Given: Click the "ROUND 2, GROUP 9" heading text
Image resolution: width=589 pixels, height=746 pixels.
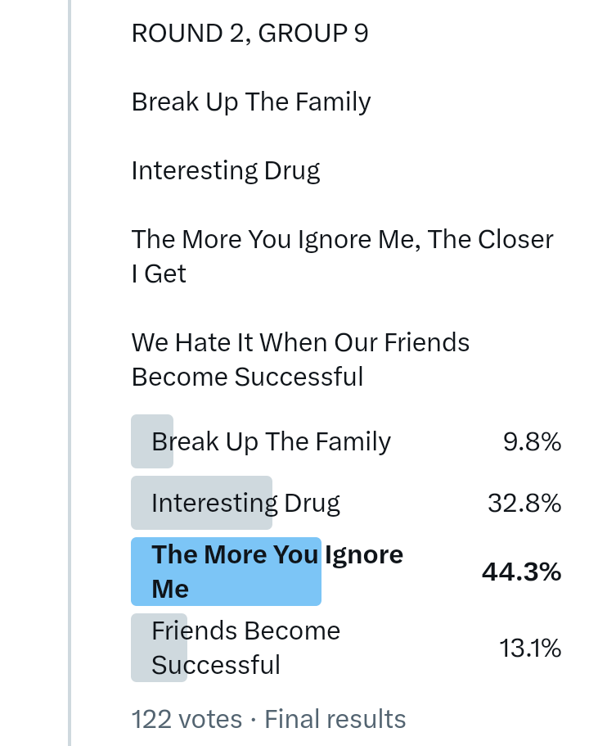Looking at the screenshot, I should pos(250,34).
